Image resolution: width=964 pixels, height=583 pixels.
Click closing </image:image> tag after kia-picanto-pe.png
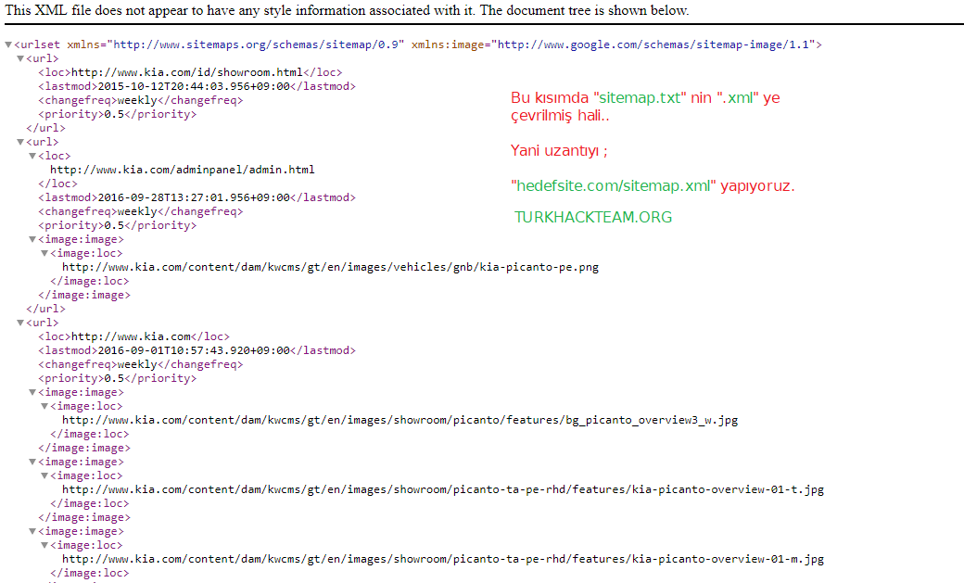pyautogui.click(x=84, y=295)
